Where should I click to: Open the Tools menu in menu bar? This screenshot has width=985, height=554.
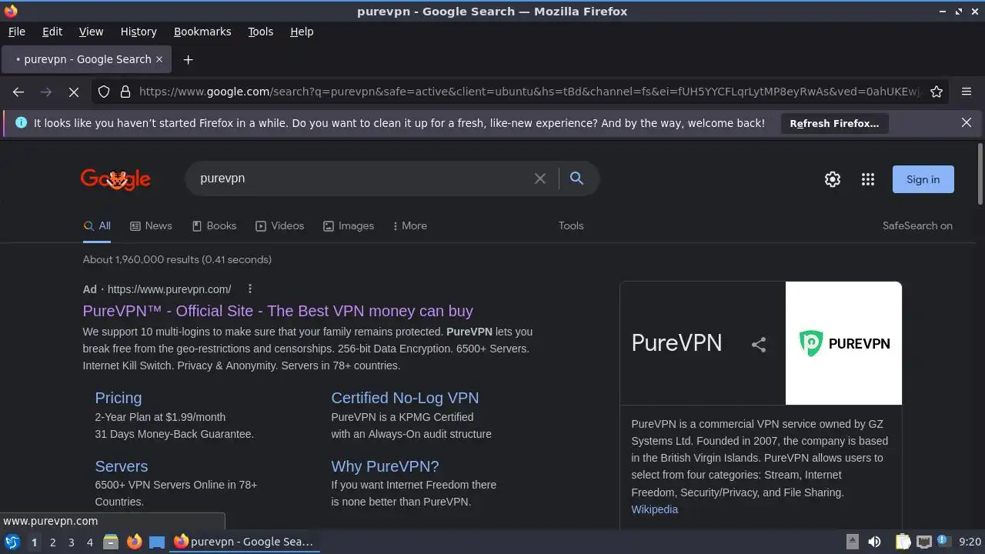(x=260, y=32)
